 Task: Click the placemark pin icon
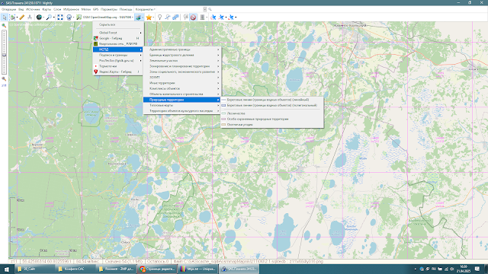[159, 18]
